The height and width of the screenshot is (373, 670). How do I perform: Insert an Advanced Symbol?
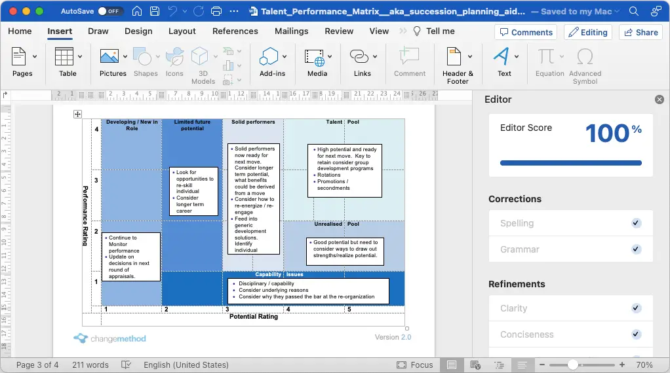(585, 57)
